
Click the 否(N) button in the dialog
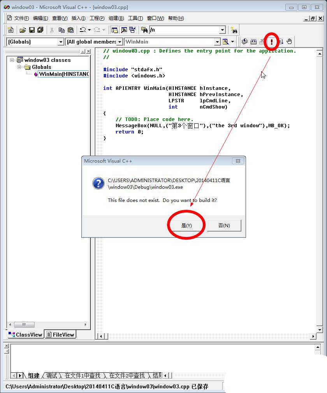224,225
